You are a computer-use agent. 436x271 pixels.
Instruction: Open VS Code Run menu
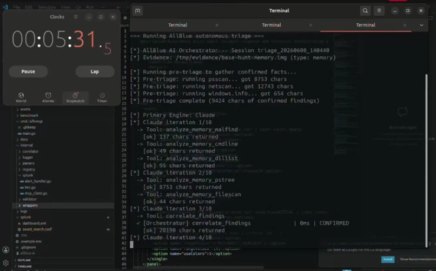pos(90,7)
